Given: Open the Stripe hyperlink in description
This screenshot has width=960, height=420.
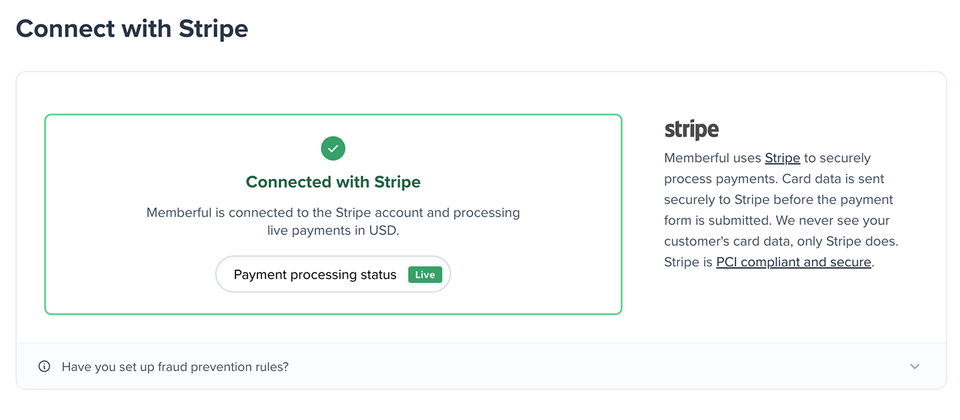Looking at the screenshot, I should [782, 158].
